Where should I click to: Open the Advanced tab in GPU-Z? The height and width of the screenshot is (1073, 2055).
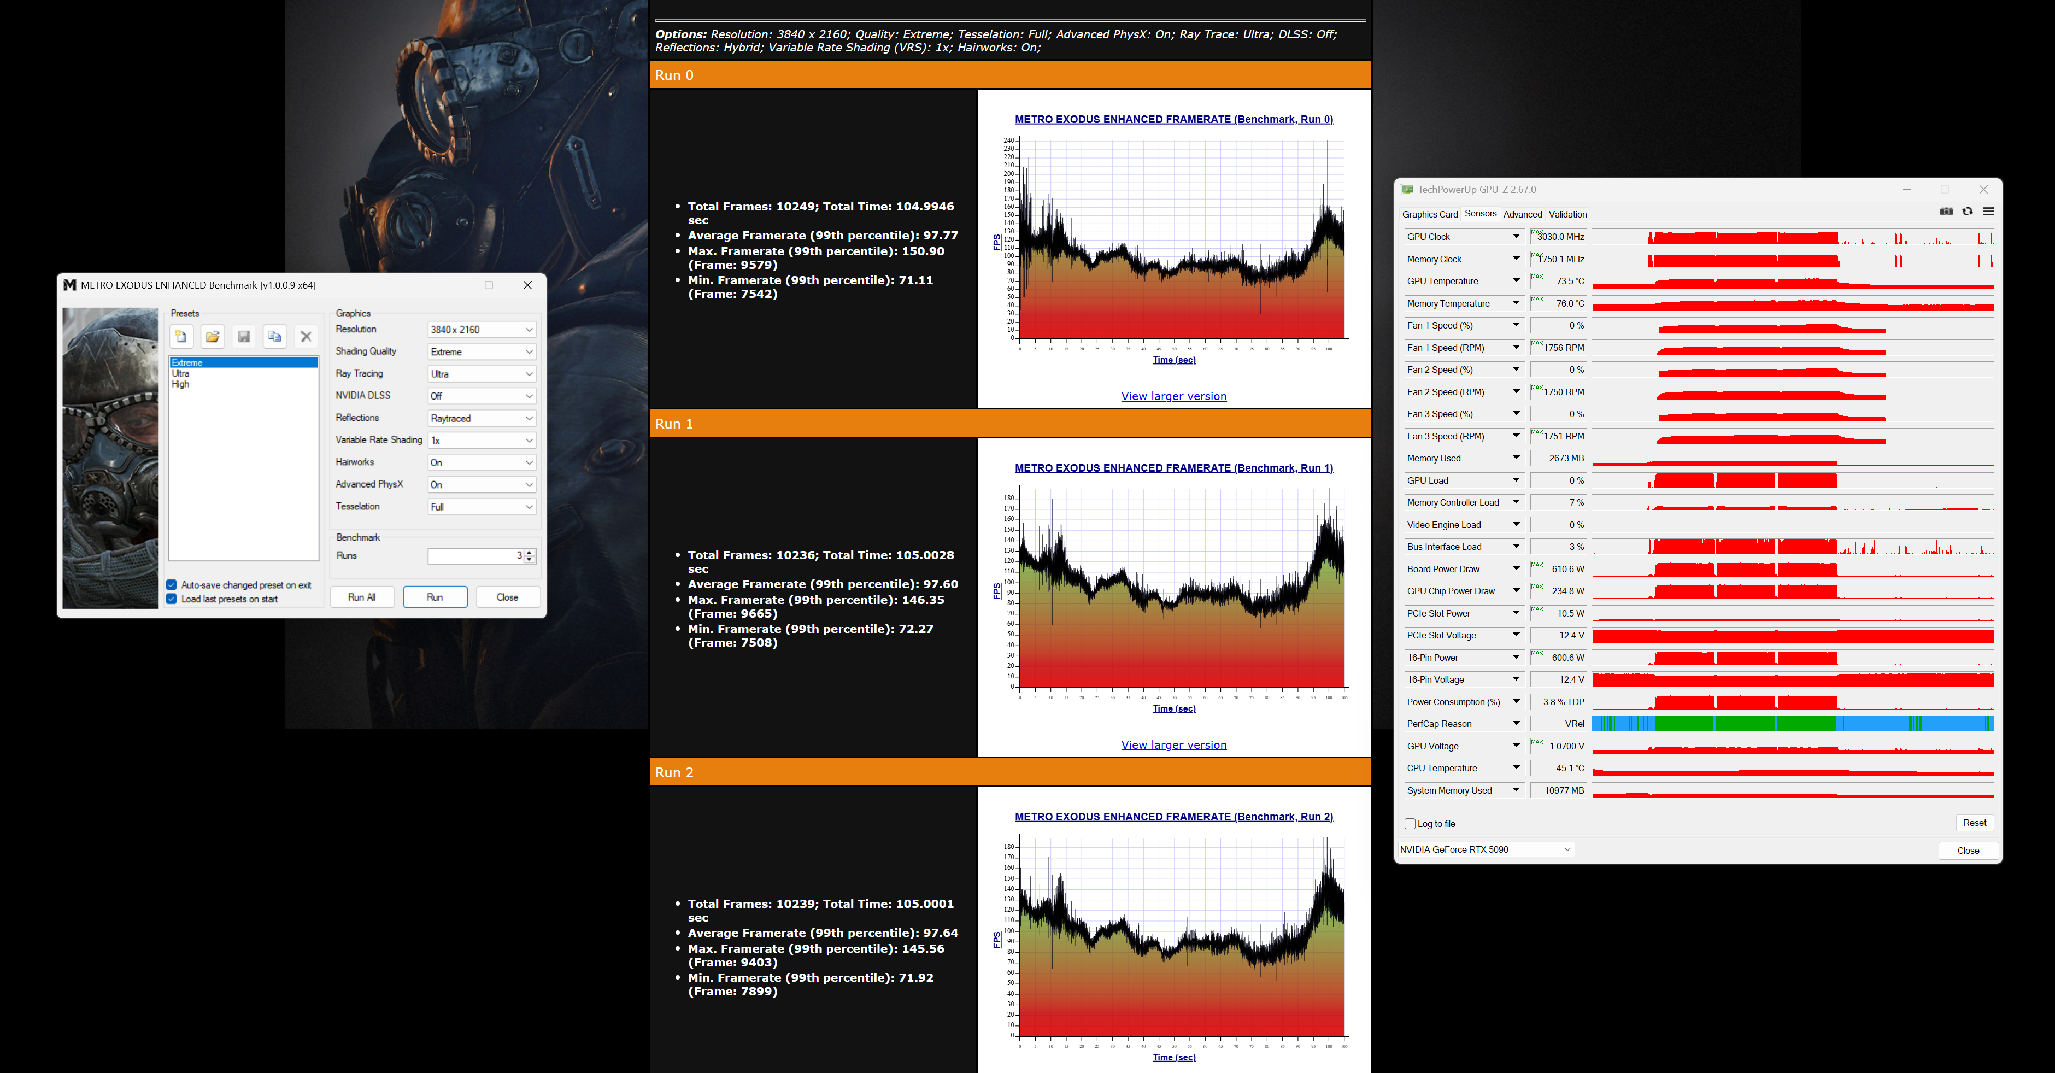[x=1522, y=215]
